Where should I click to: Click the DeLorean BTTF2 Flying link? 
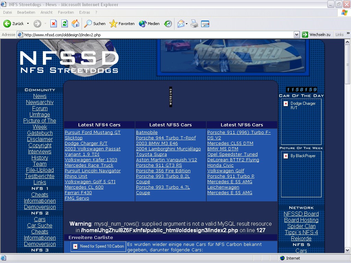[233, 160]
